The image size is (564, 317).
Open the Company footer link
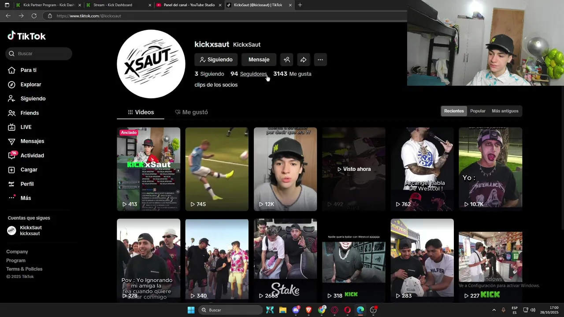[17, 252]
